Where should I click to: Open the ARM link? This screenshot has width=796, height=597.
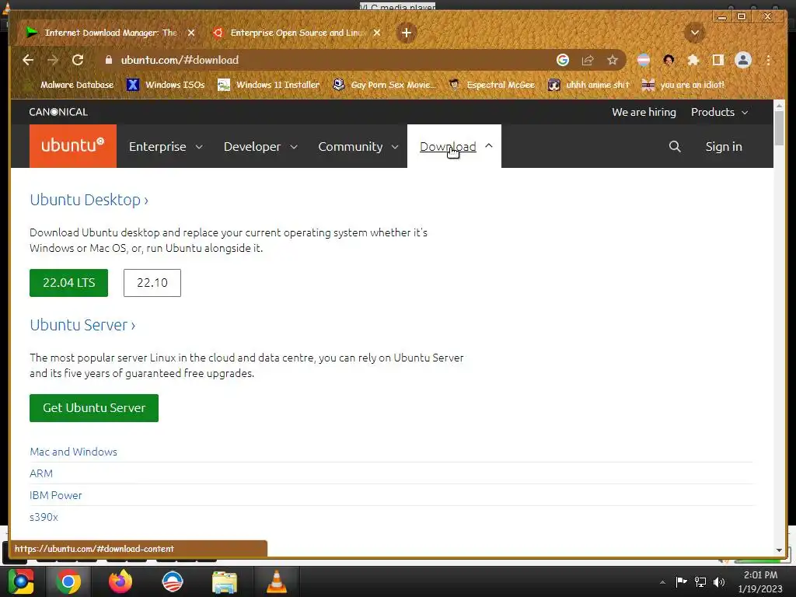click(41, 473)
